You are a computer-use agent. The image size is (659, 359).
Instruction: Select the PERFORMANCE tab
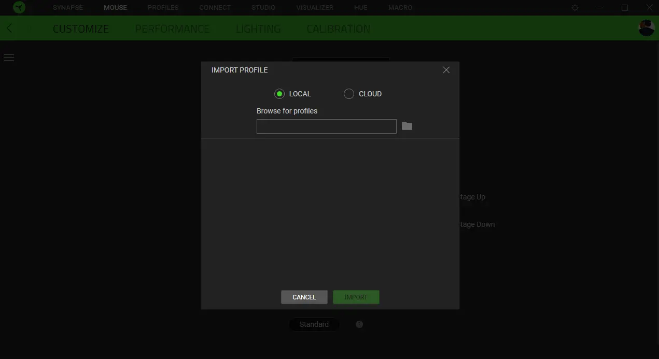[172, 28]
